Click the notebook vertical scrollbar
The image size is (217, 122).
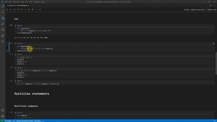[216, 63]
